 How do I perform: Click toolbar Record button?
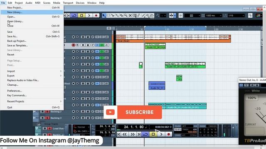click(96, 16)
